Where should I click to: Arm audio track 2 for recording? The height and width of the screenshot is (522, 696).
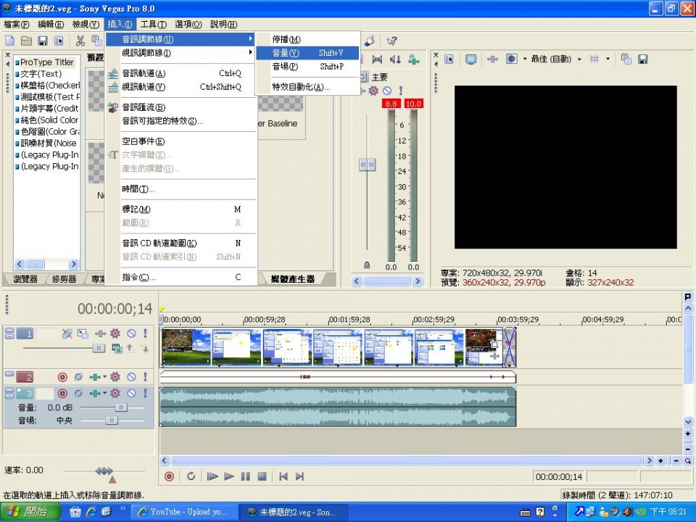[x=62, y=377]
